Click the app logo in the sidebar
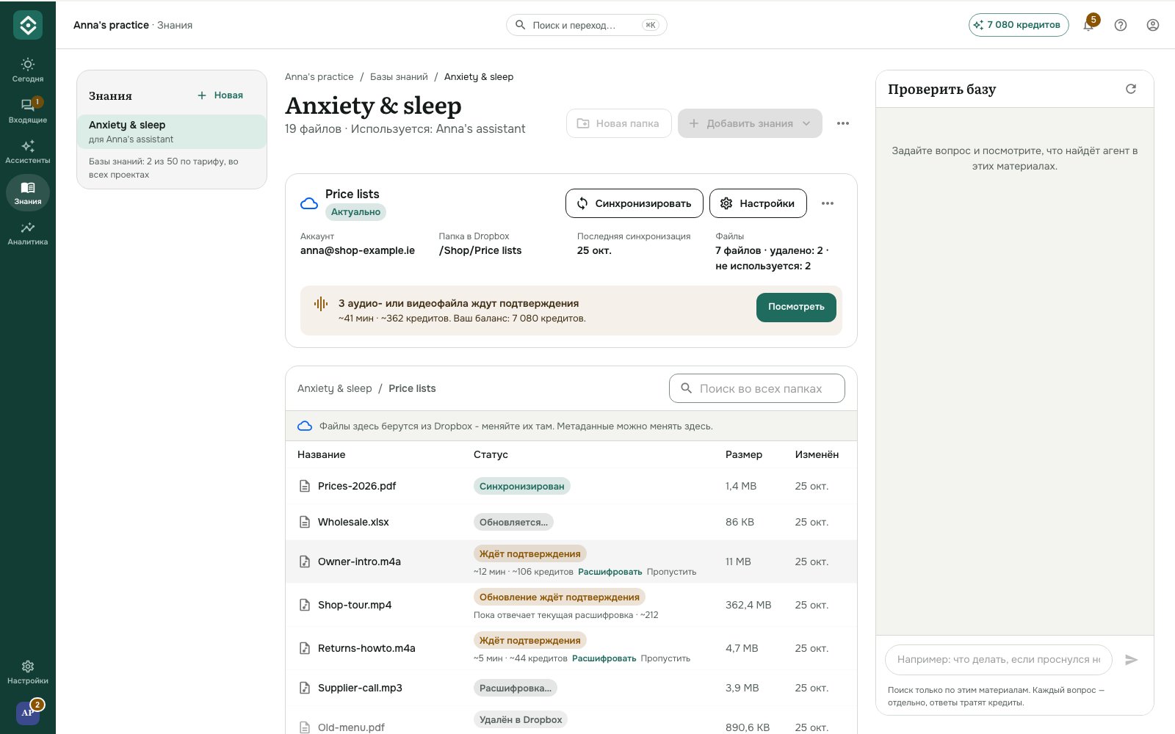The height and width of the screenshot is (734, 1175). coord(28,25)
